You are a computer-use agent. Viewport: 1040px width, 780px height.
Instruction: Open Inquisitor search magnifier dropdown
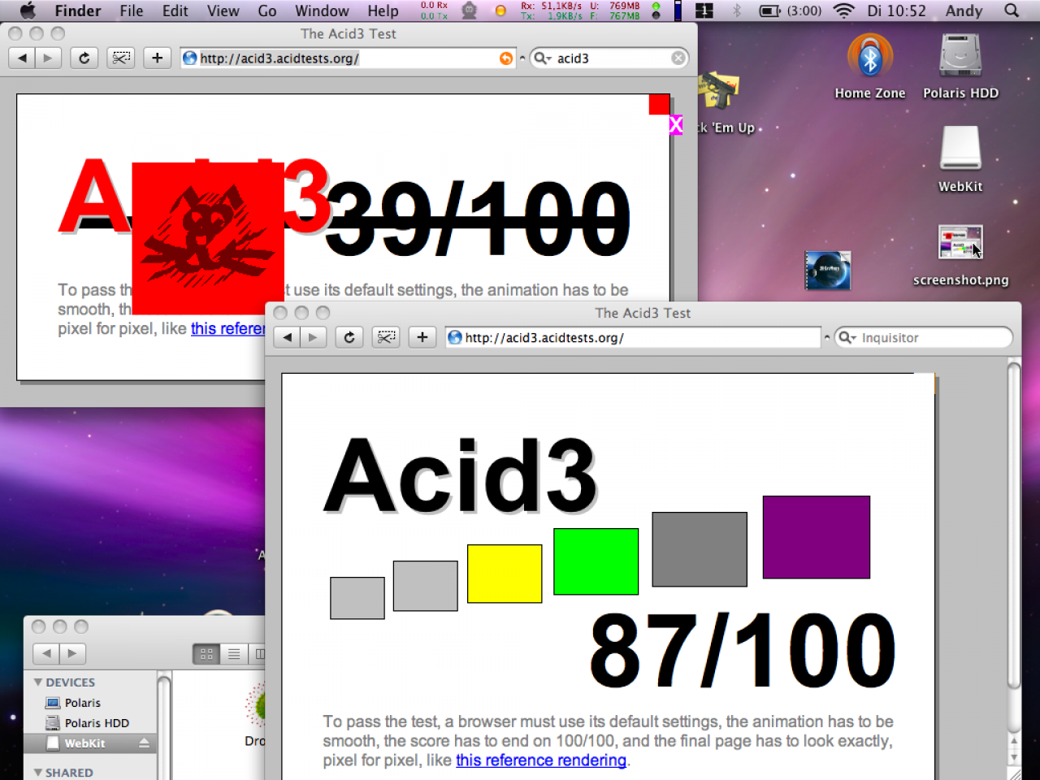tap(847, 337)
